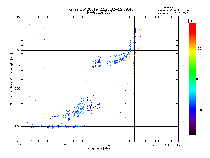The height and width of the screenshot is (158, 210).
Task: Click the x-axis '6' tick label
Action: 134,145
